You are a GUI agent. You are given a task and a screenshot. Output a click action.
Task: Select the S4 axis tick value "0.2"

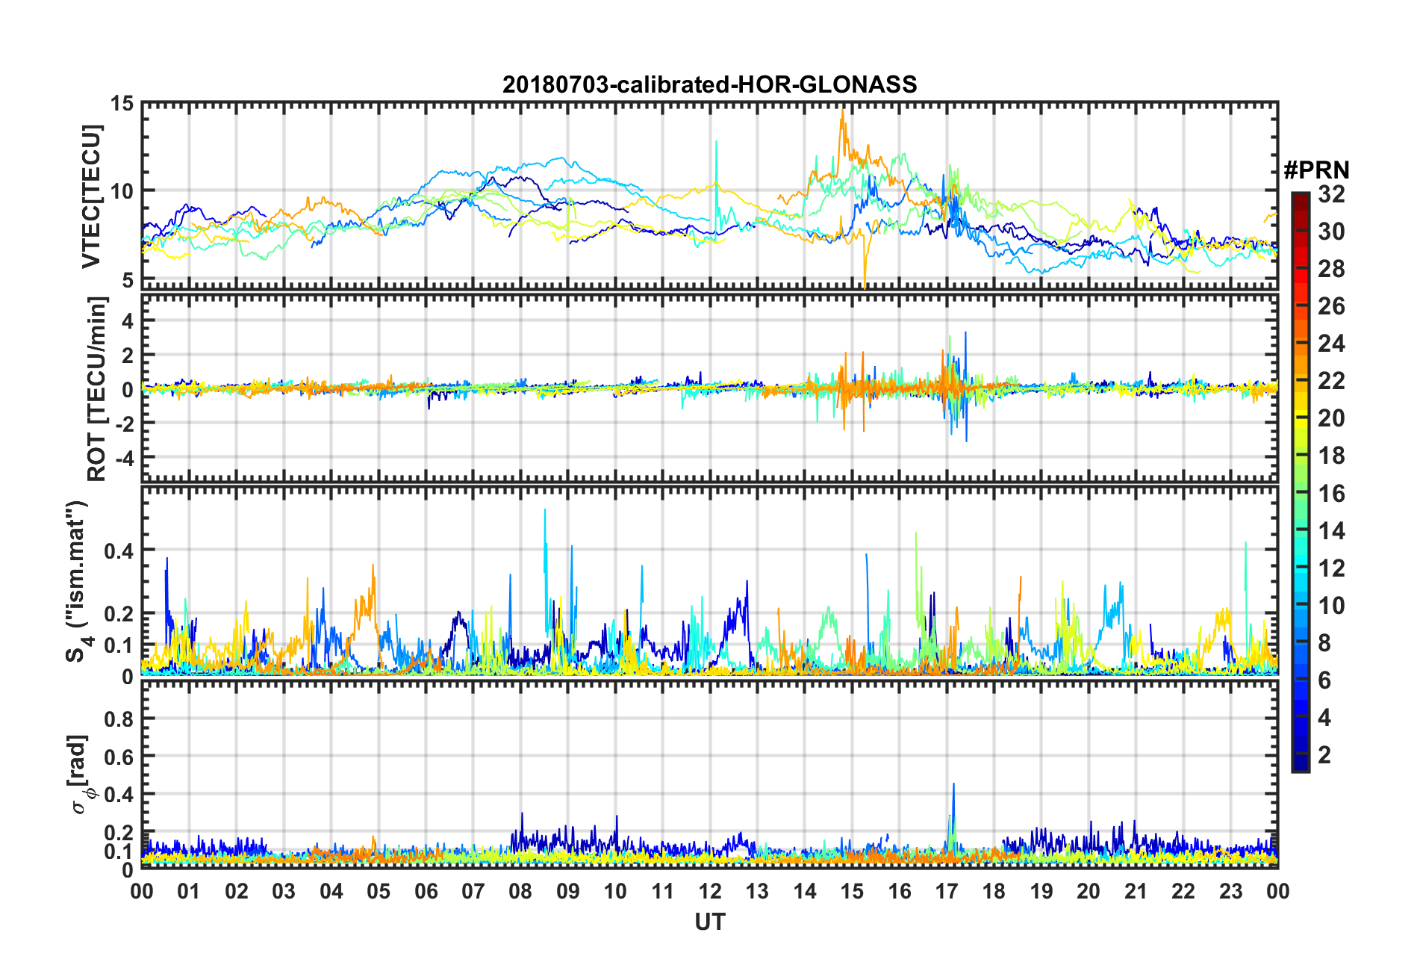pyautogui.click(x=119, y=614)
